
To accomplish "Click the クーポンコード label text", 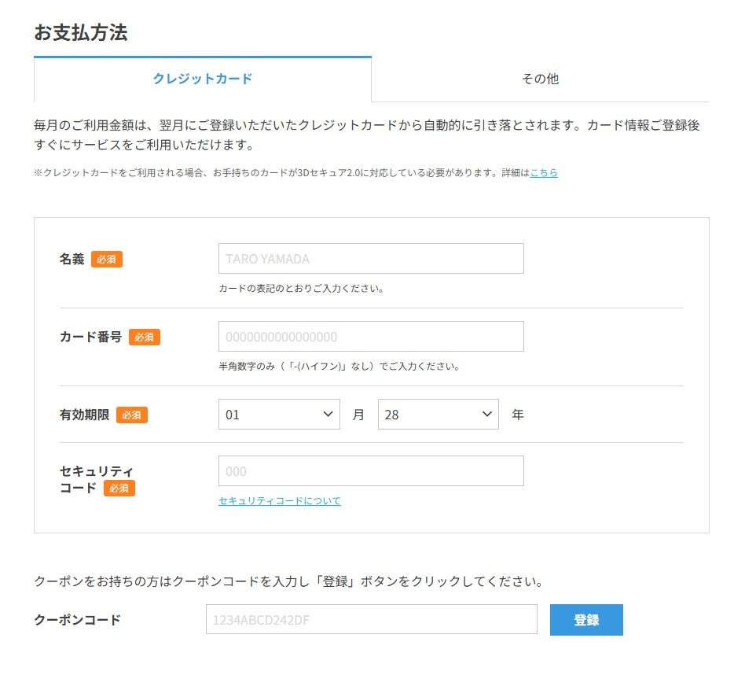I will point(78,620).
